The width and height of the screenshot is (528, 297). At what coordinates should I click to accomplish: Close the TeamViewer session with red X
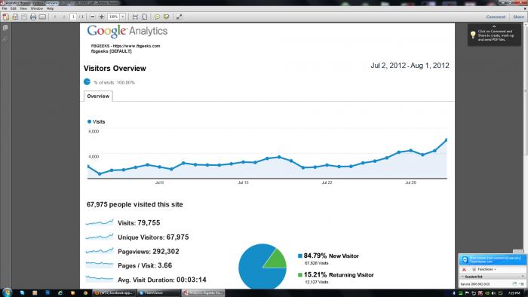(464, 269)
